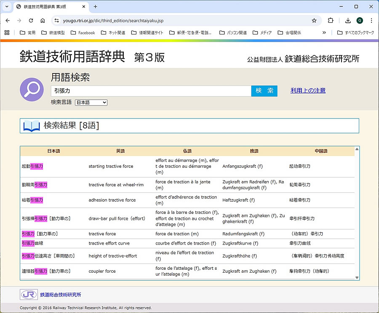Open 鉄道総合技術研究所 footer link

pos(61,295)
